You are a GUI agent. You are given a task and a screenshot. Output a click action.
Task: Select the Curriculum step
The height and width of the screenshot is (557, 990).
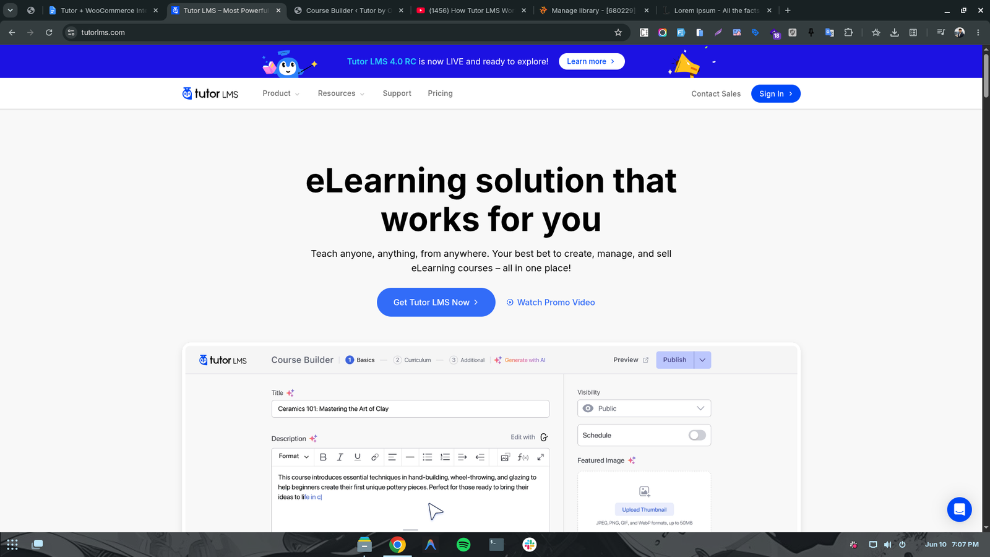click(x=412, y=360)
